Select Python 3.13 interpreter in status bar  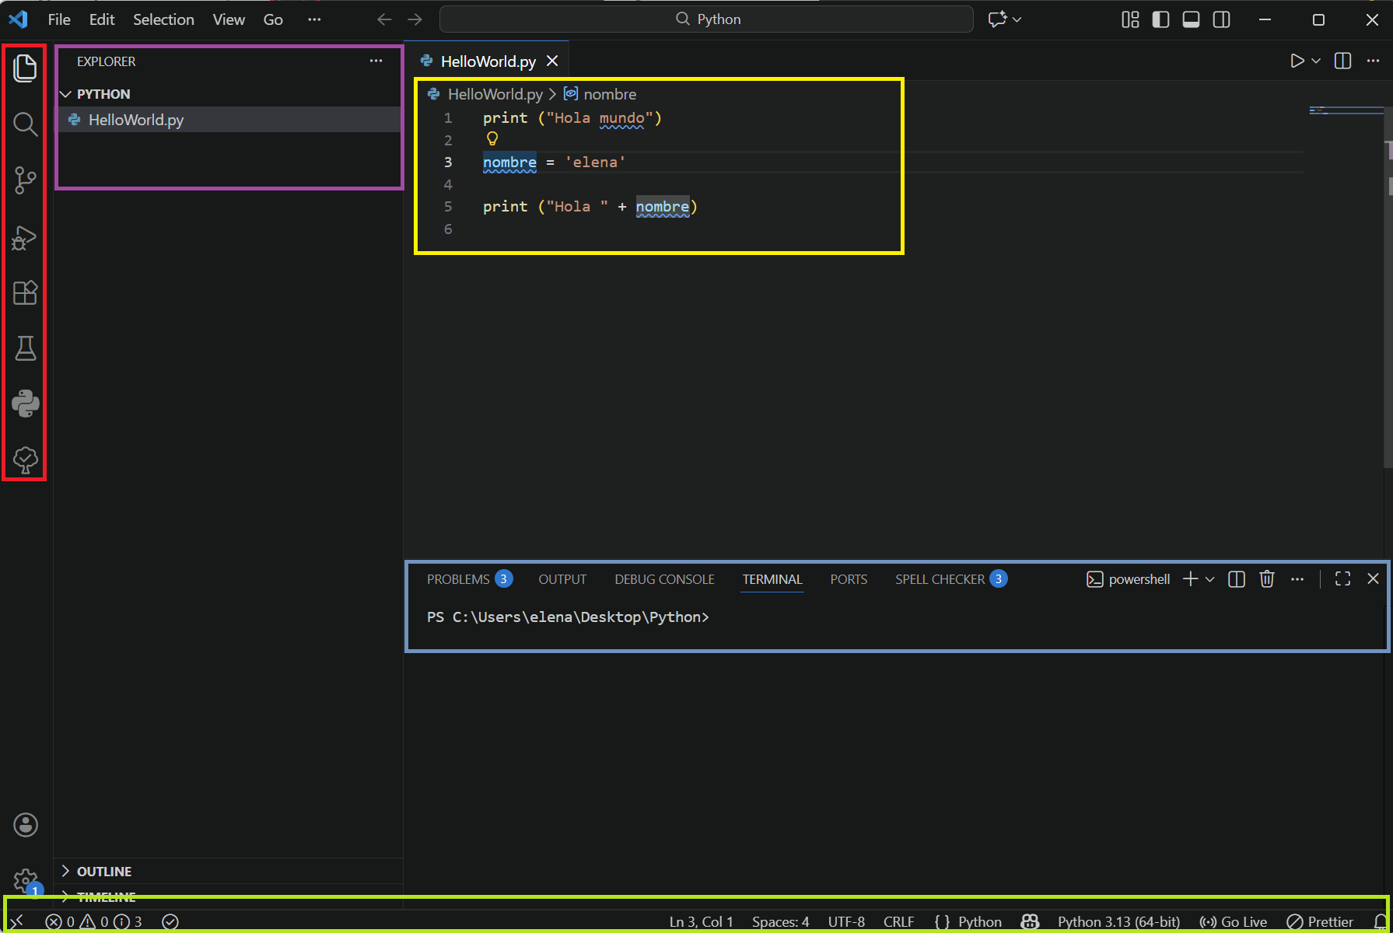click(x=1118, y=921)
